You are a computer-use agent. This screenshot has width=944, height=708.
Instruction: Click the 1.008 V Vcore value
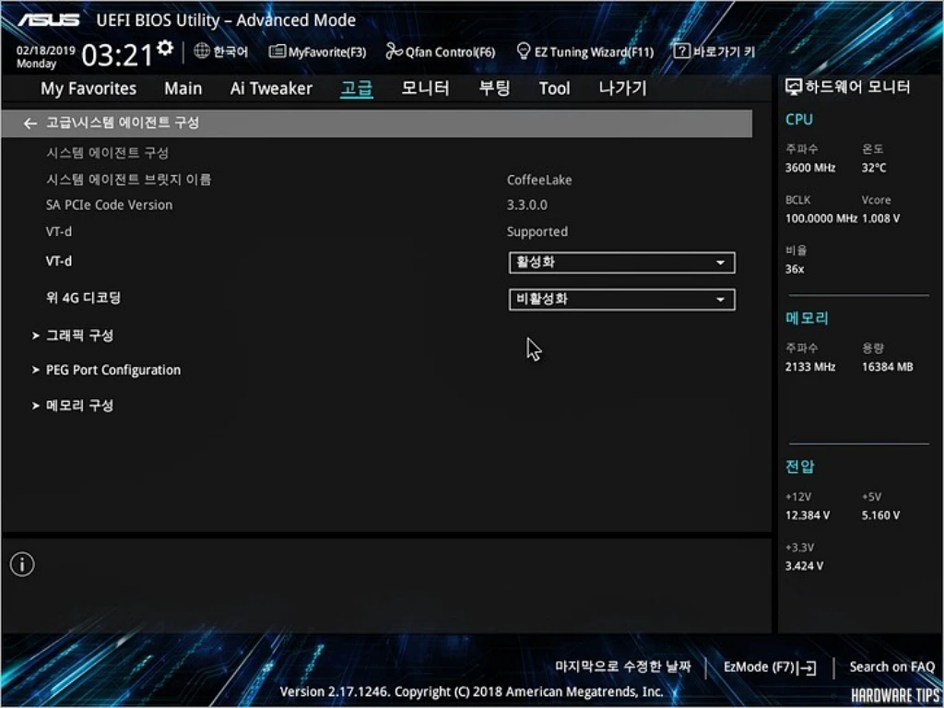(880, 218)
